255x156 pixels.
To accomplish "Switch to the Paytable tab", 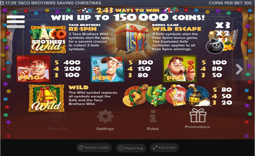I will (x=57, y=129).
